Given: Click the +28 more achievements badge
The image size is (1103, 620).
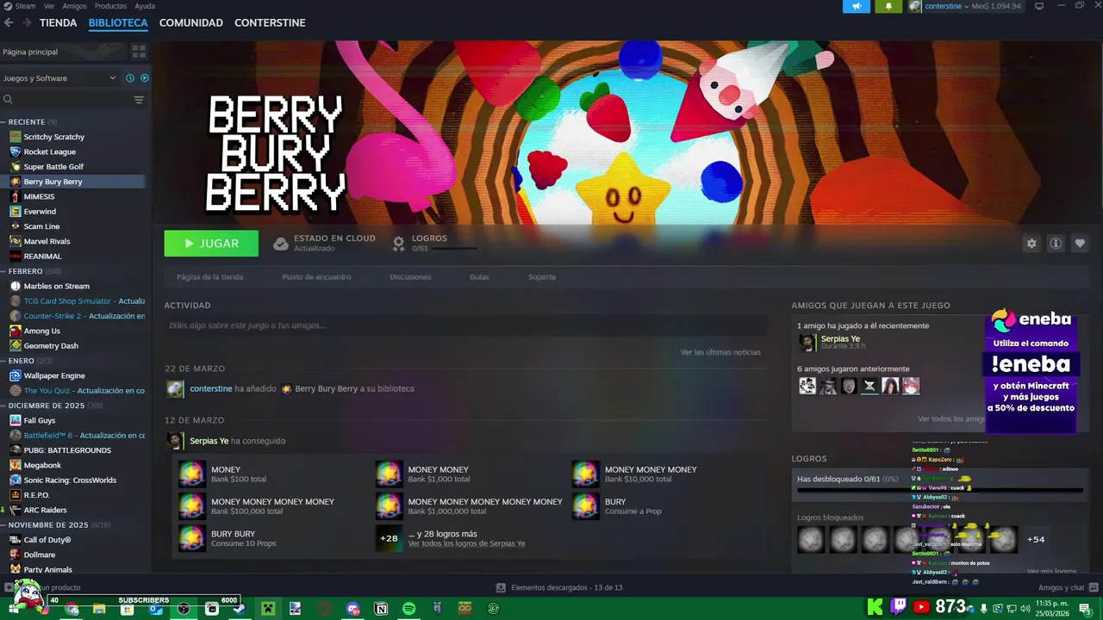Looking at the screenshot, I should [x=389, y=538].
